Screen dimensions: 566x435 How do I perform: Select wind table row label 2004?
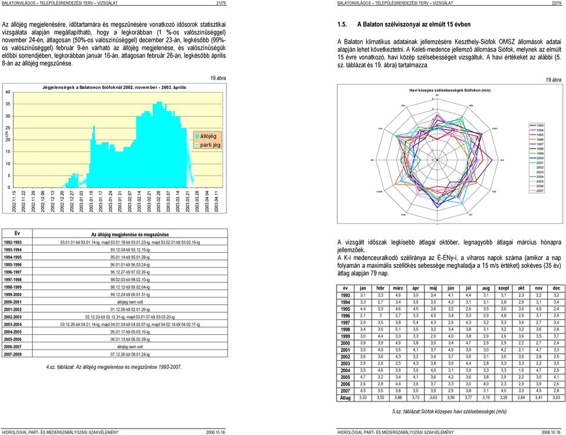[345, 370]
